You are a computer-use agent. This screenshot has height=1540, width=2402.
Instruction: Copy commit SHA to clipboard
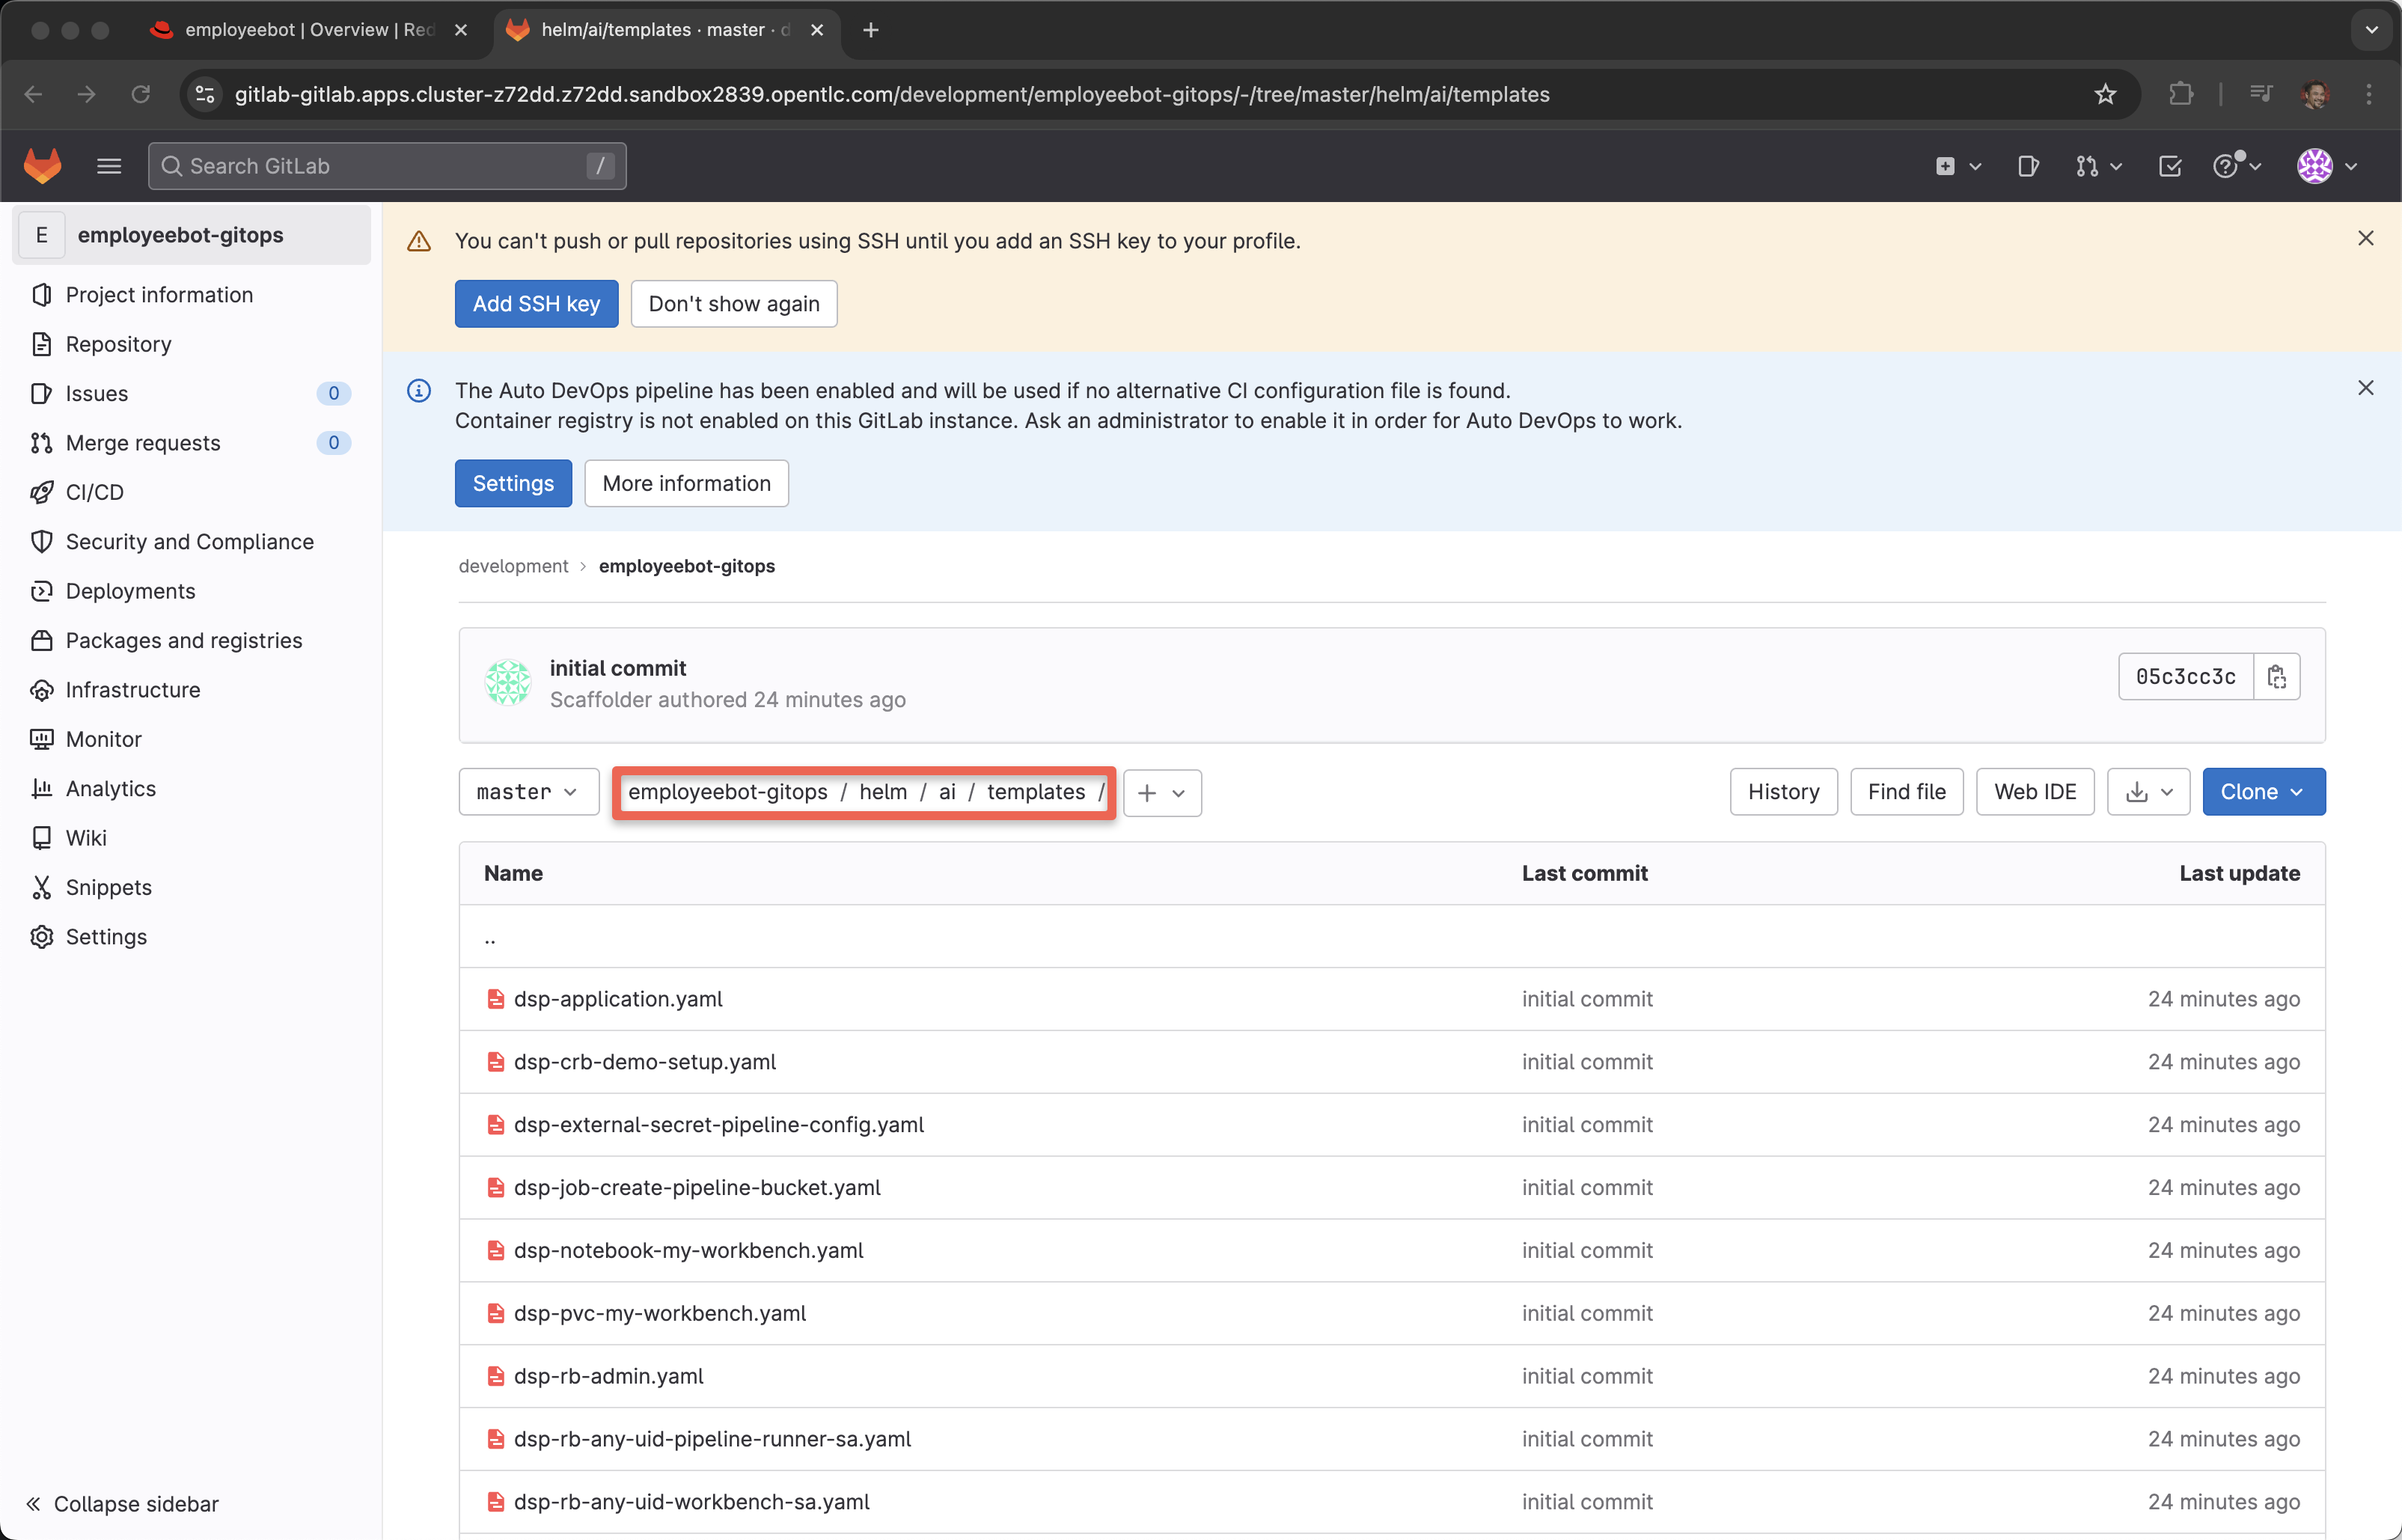click(2277, 677)
